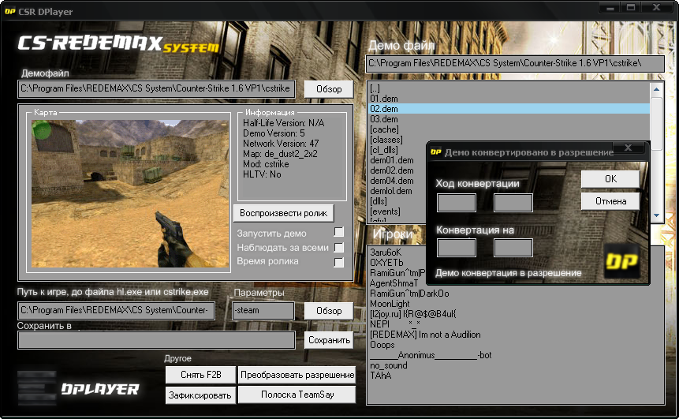Select the highlighted 02.dem file
This screenshot has height=419, width=679.
tap(509, 109)
